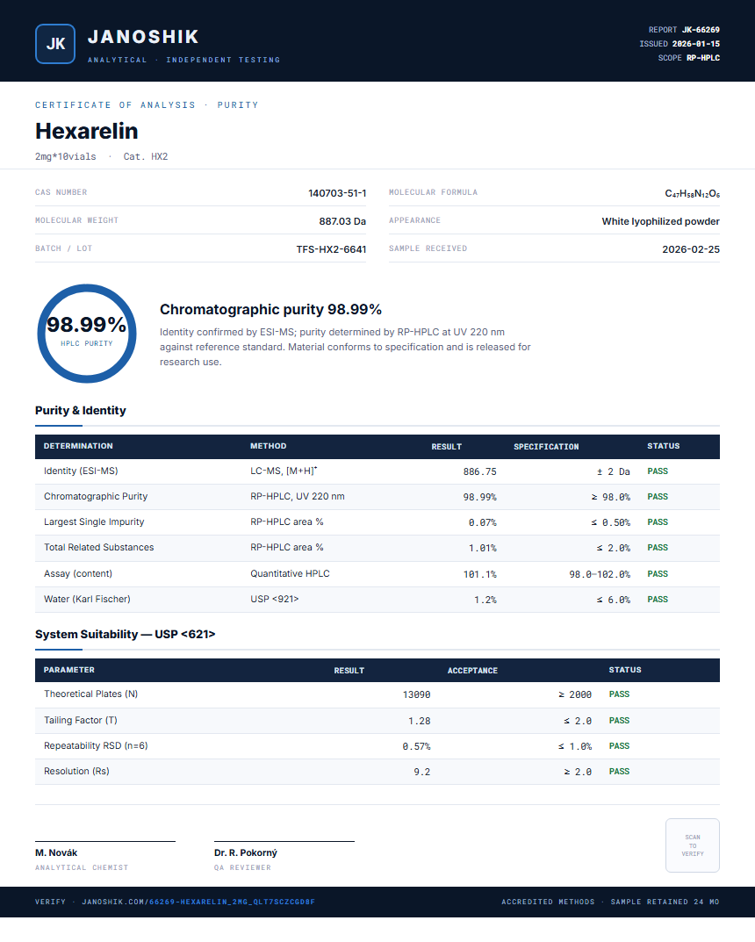The width and height of the screenshot is (755, 942).
Task: Select the water result 1.2%
Action: click(x=485, y=600)
